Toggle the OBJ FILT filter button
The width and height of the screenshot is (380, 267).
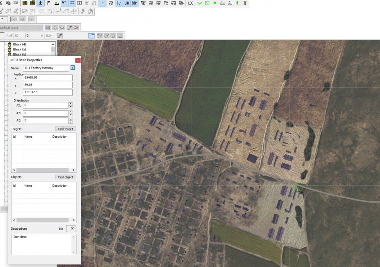[x=111, y=3]
